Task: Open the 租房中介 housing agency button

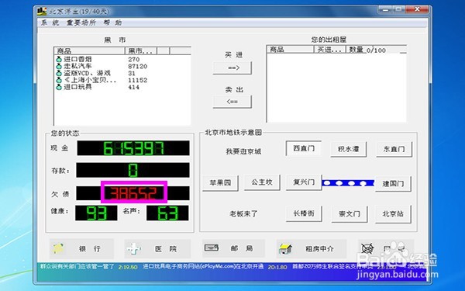Action: [x=312, y=248]
